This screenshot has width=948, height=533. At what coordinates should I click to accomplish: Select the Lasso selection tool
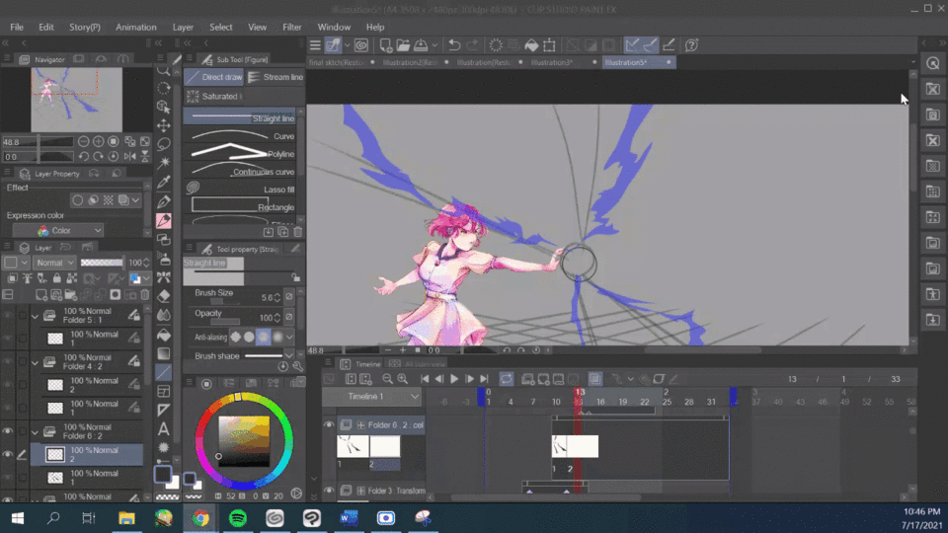163,144
